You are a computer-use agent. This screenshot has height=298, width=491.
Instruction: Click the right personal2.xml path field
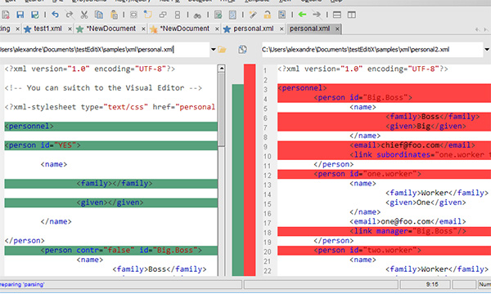coord(372,49)
